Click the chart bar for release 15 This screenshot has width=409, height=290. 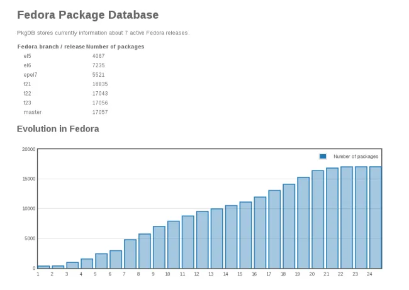coord(245,235)
